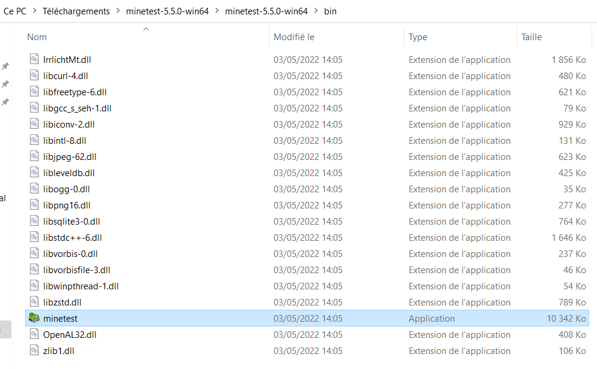The width and height of the screenshot is (597, 369).
Task: Select the libvorbisfile-3.dll file name
Action: [x=77, y=270]
